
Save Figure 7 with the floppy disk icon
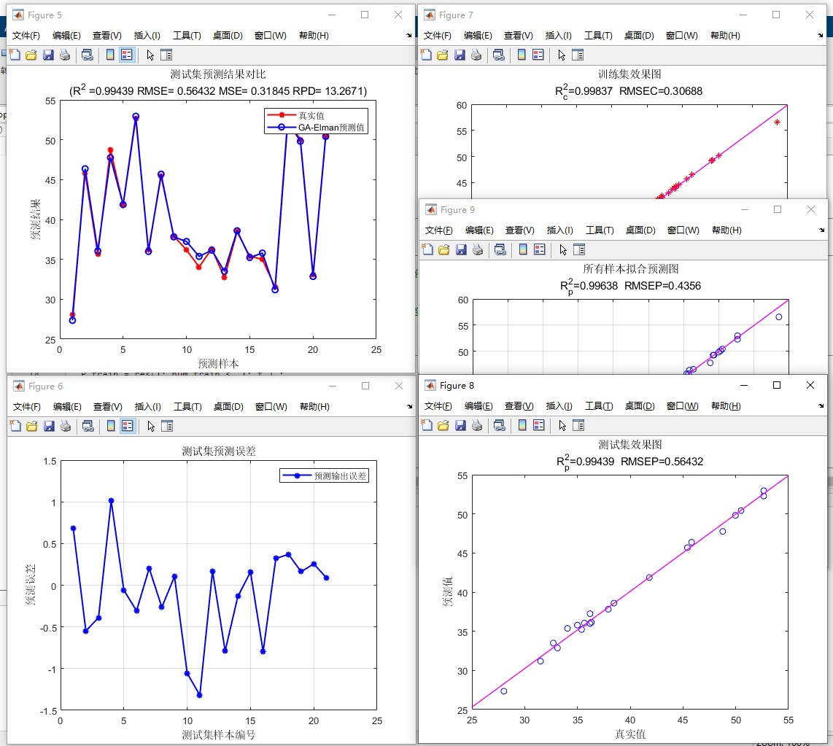pos(460,55)
